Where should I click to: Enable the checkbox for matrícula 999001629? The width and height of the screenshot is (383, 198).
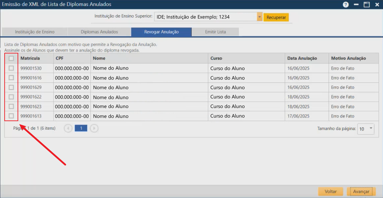[x=11, y=87]
